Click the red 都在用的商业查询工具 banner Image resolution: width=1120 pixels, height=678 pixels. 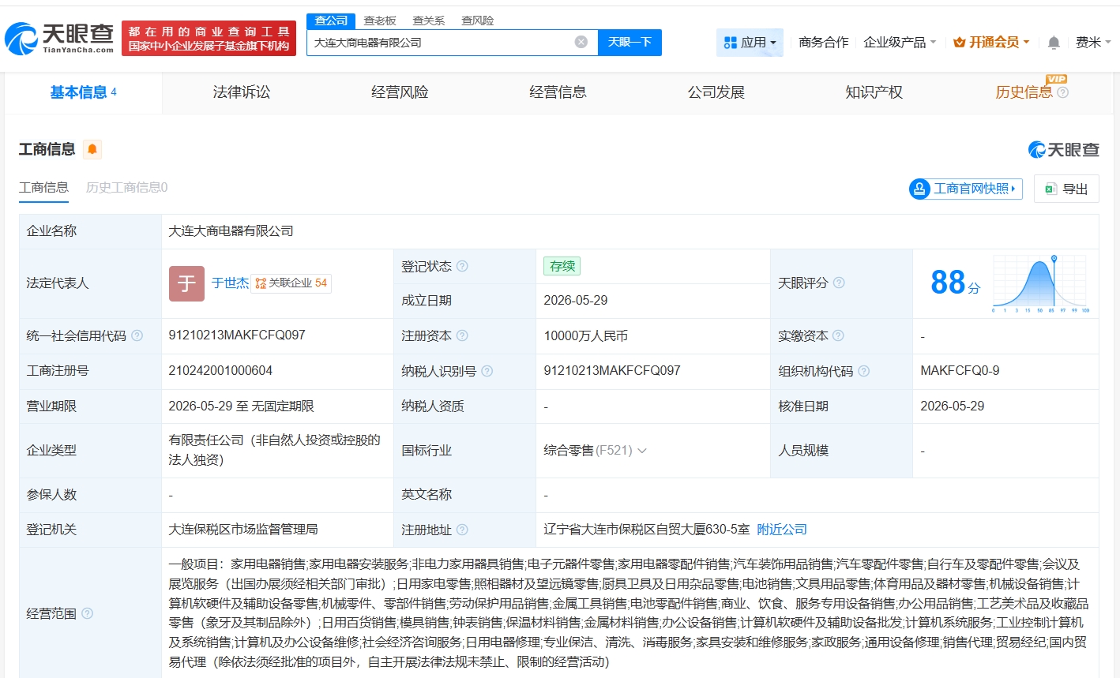(209, 39)
